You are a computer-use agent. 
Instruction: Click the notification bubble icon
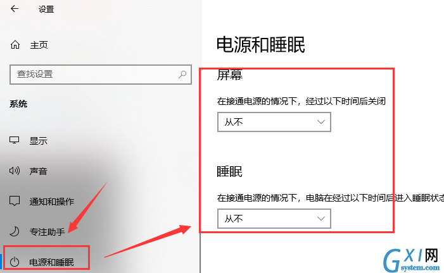click(x=15, y=201)
